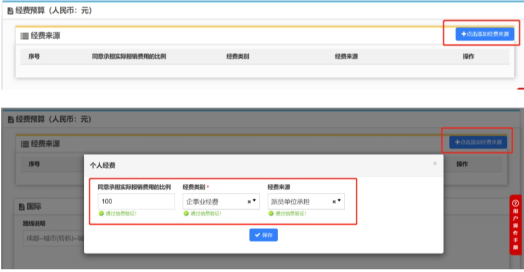
Task: Open the red 用户操作手册 side tab
Action: click(515, 224)
